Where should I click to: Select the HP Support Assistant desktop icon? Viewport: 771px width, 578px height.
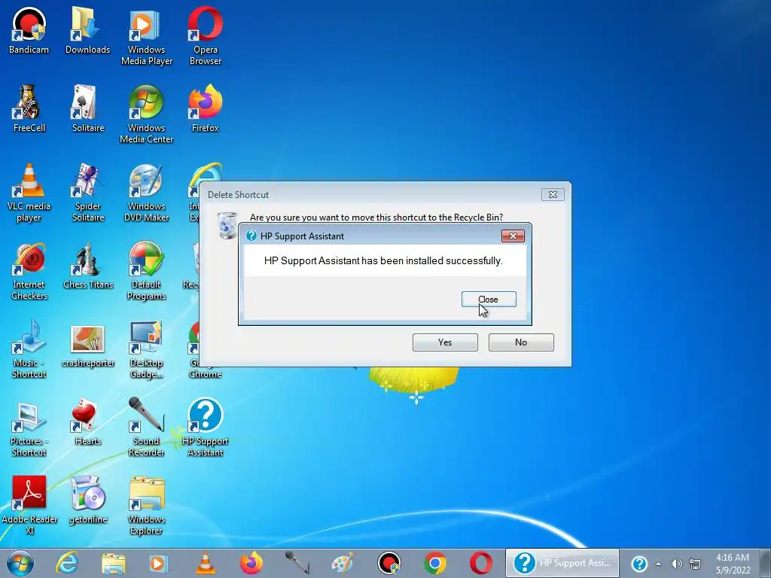206,427
